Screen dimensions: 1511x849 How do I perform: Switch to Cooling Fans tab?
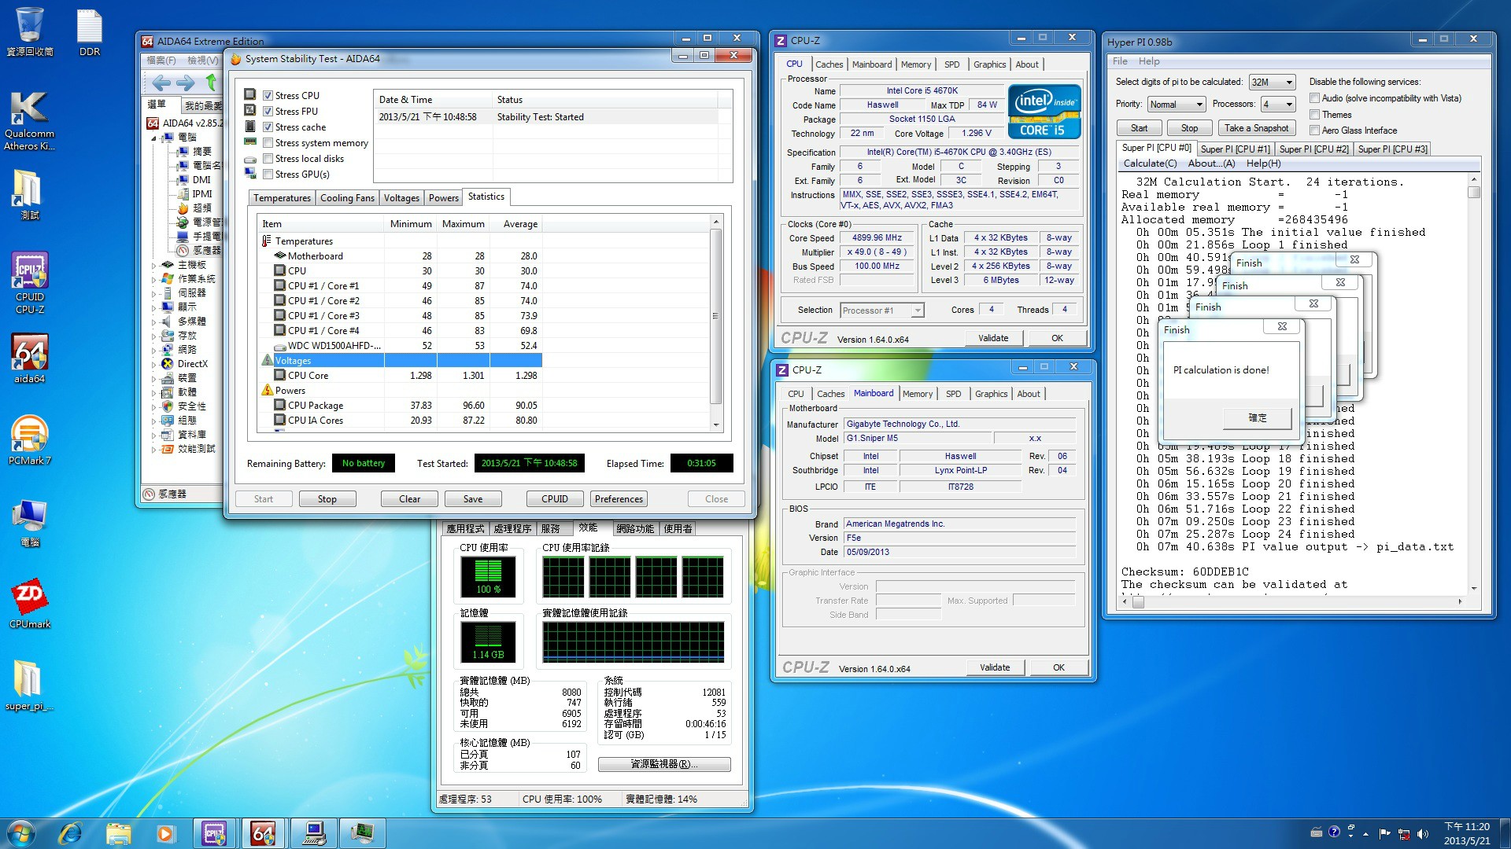click(347, 198)
